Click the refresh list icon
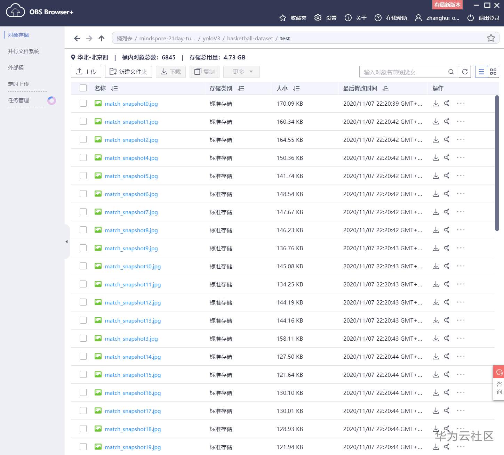Viewport: 504px width, 455px height. click(x=465, y=72)
